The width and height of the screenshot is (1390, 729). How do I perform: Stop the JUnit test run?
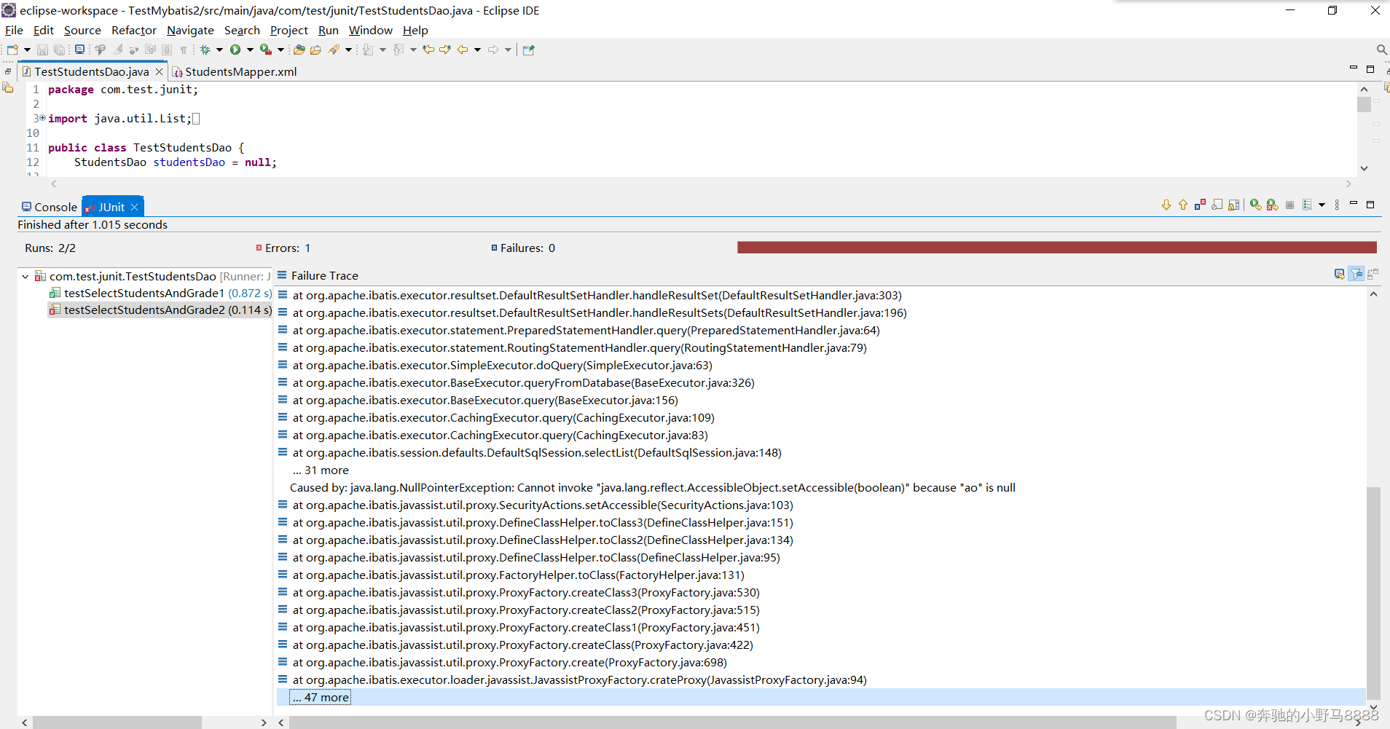(x=1289, y=205)
